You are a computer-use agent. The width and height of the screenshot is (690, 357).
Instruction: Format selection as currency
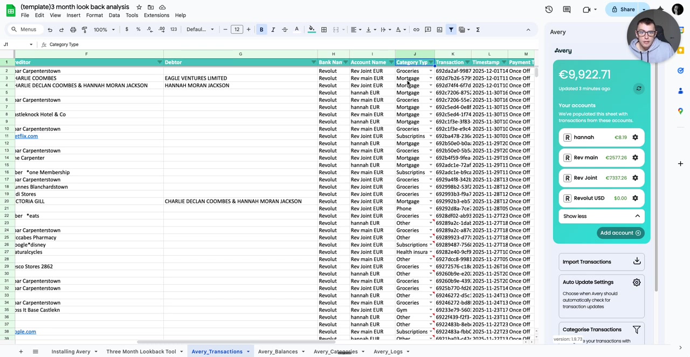(x=126, y=29)
